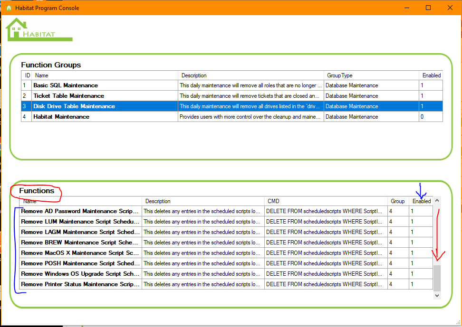Select Remove MacOS X Maintenance Script function
The image size is (462, 327).
pos(80,253)
